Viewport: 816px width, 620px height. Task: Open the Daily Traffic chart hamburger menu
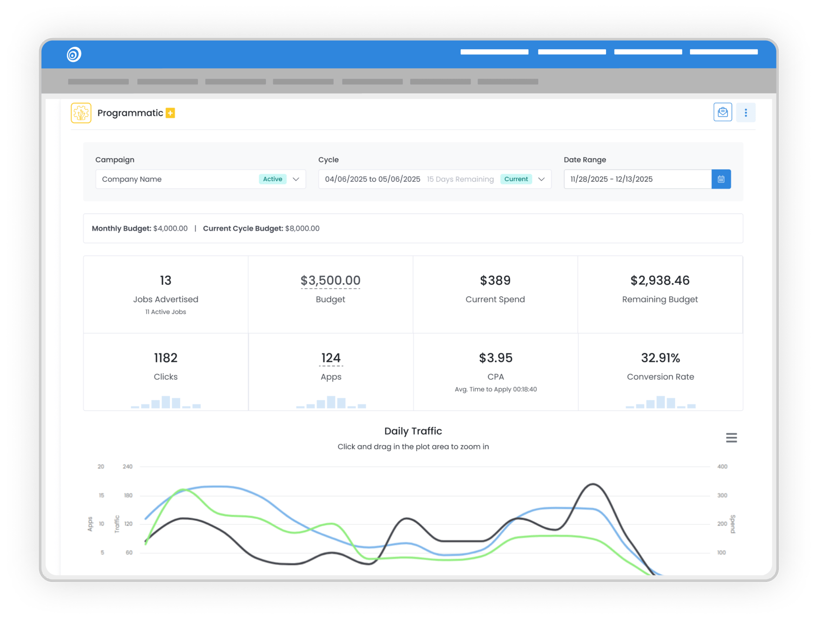[731, 438]
